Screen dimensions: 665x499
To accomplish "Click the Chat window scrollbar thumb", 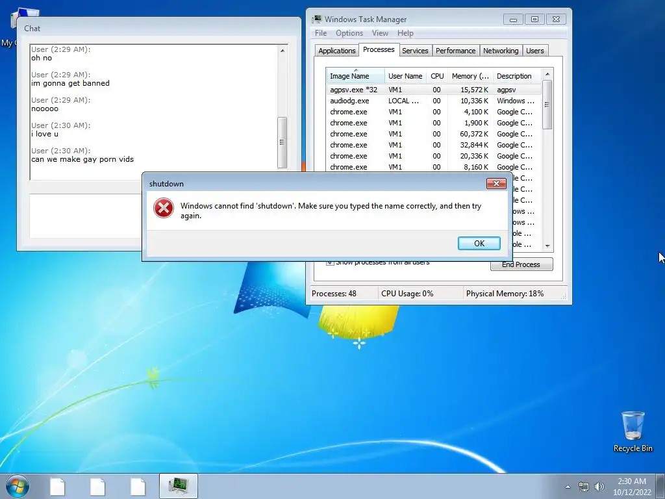I will click(x=282, y=142).
